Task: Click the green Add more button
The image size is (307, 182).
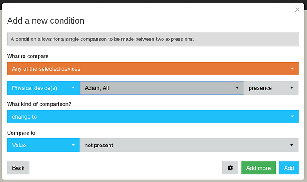Action: [x=259, y=168]
